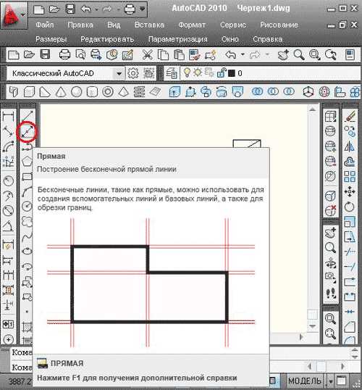
Task: Open the Классический AutoCAD workspace dropdown
Action: pyautogui.click(x=119, y=73)
